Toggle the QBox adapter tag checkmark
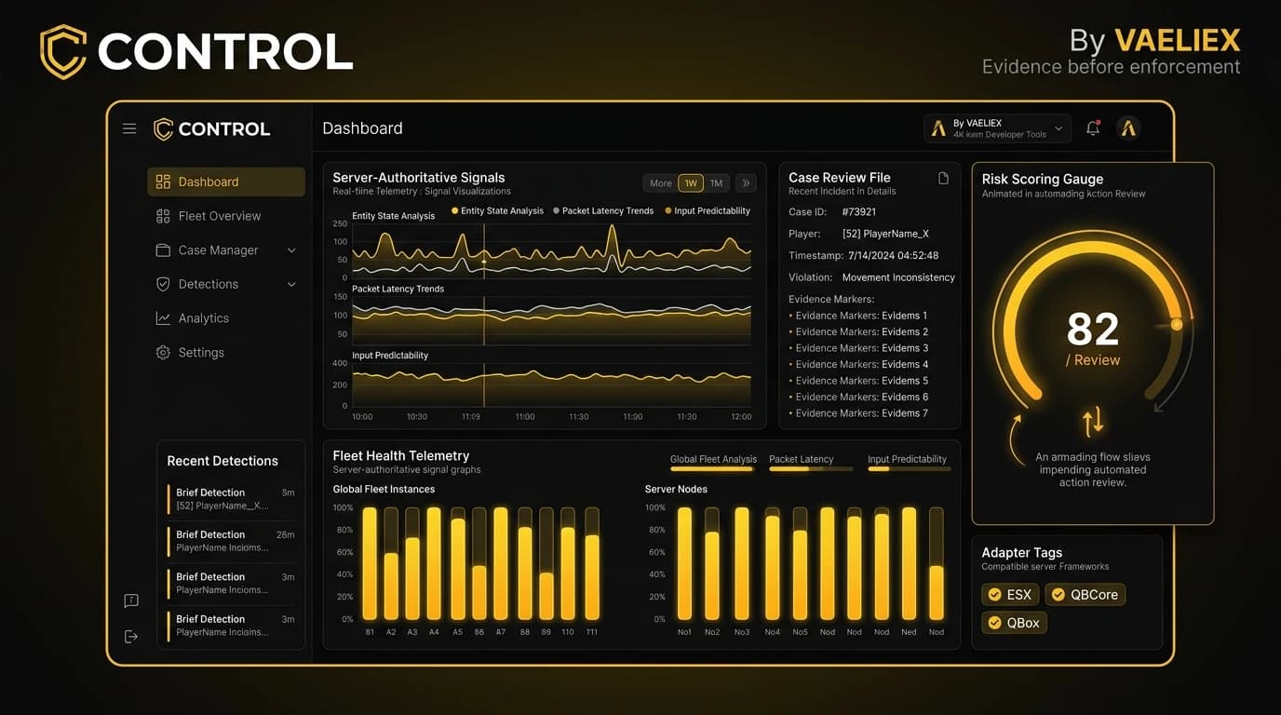The image size is (1281, 715). [995, 623]
